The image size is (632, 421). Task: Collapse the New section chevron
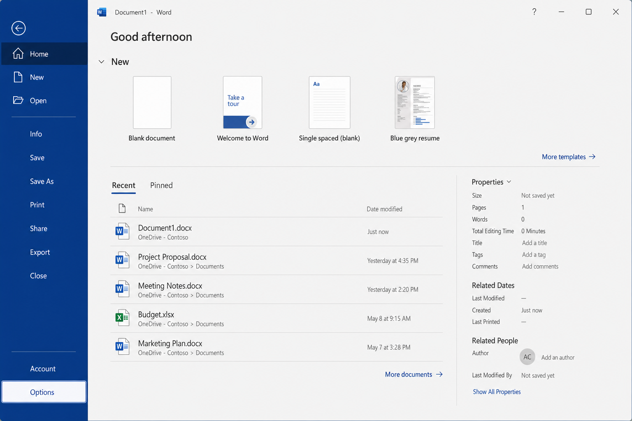pyautogui.click(x=101, y=62)
